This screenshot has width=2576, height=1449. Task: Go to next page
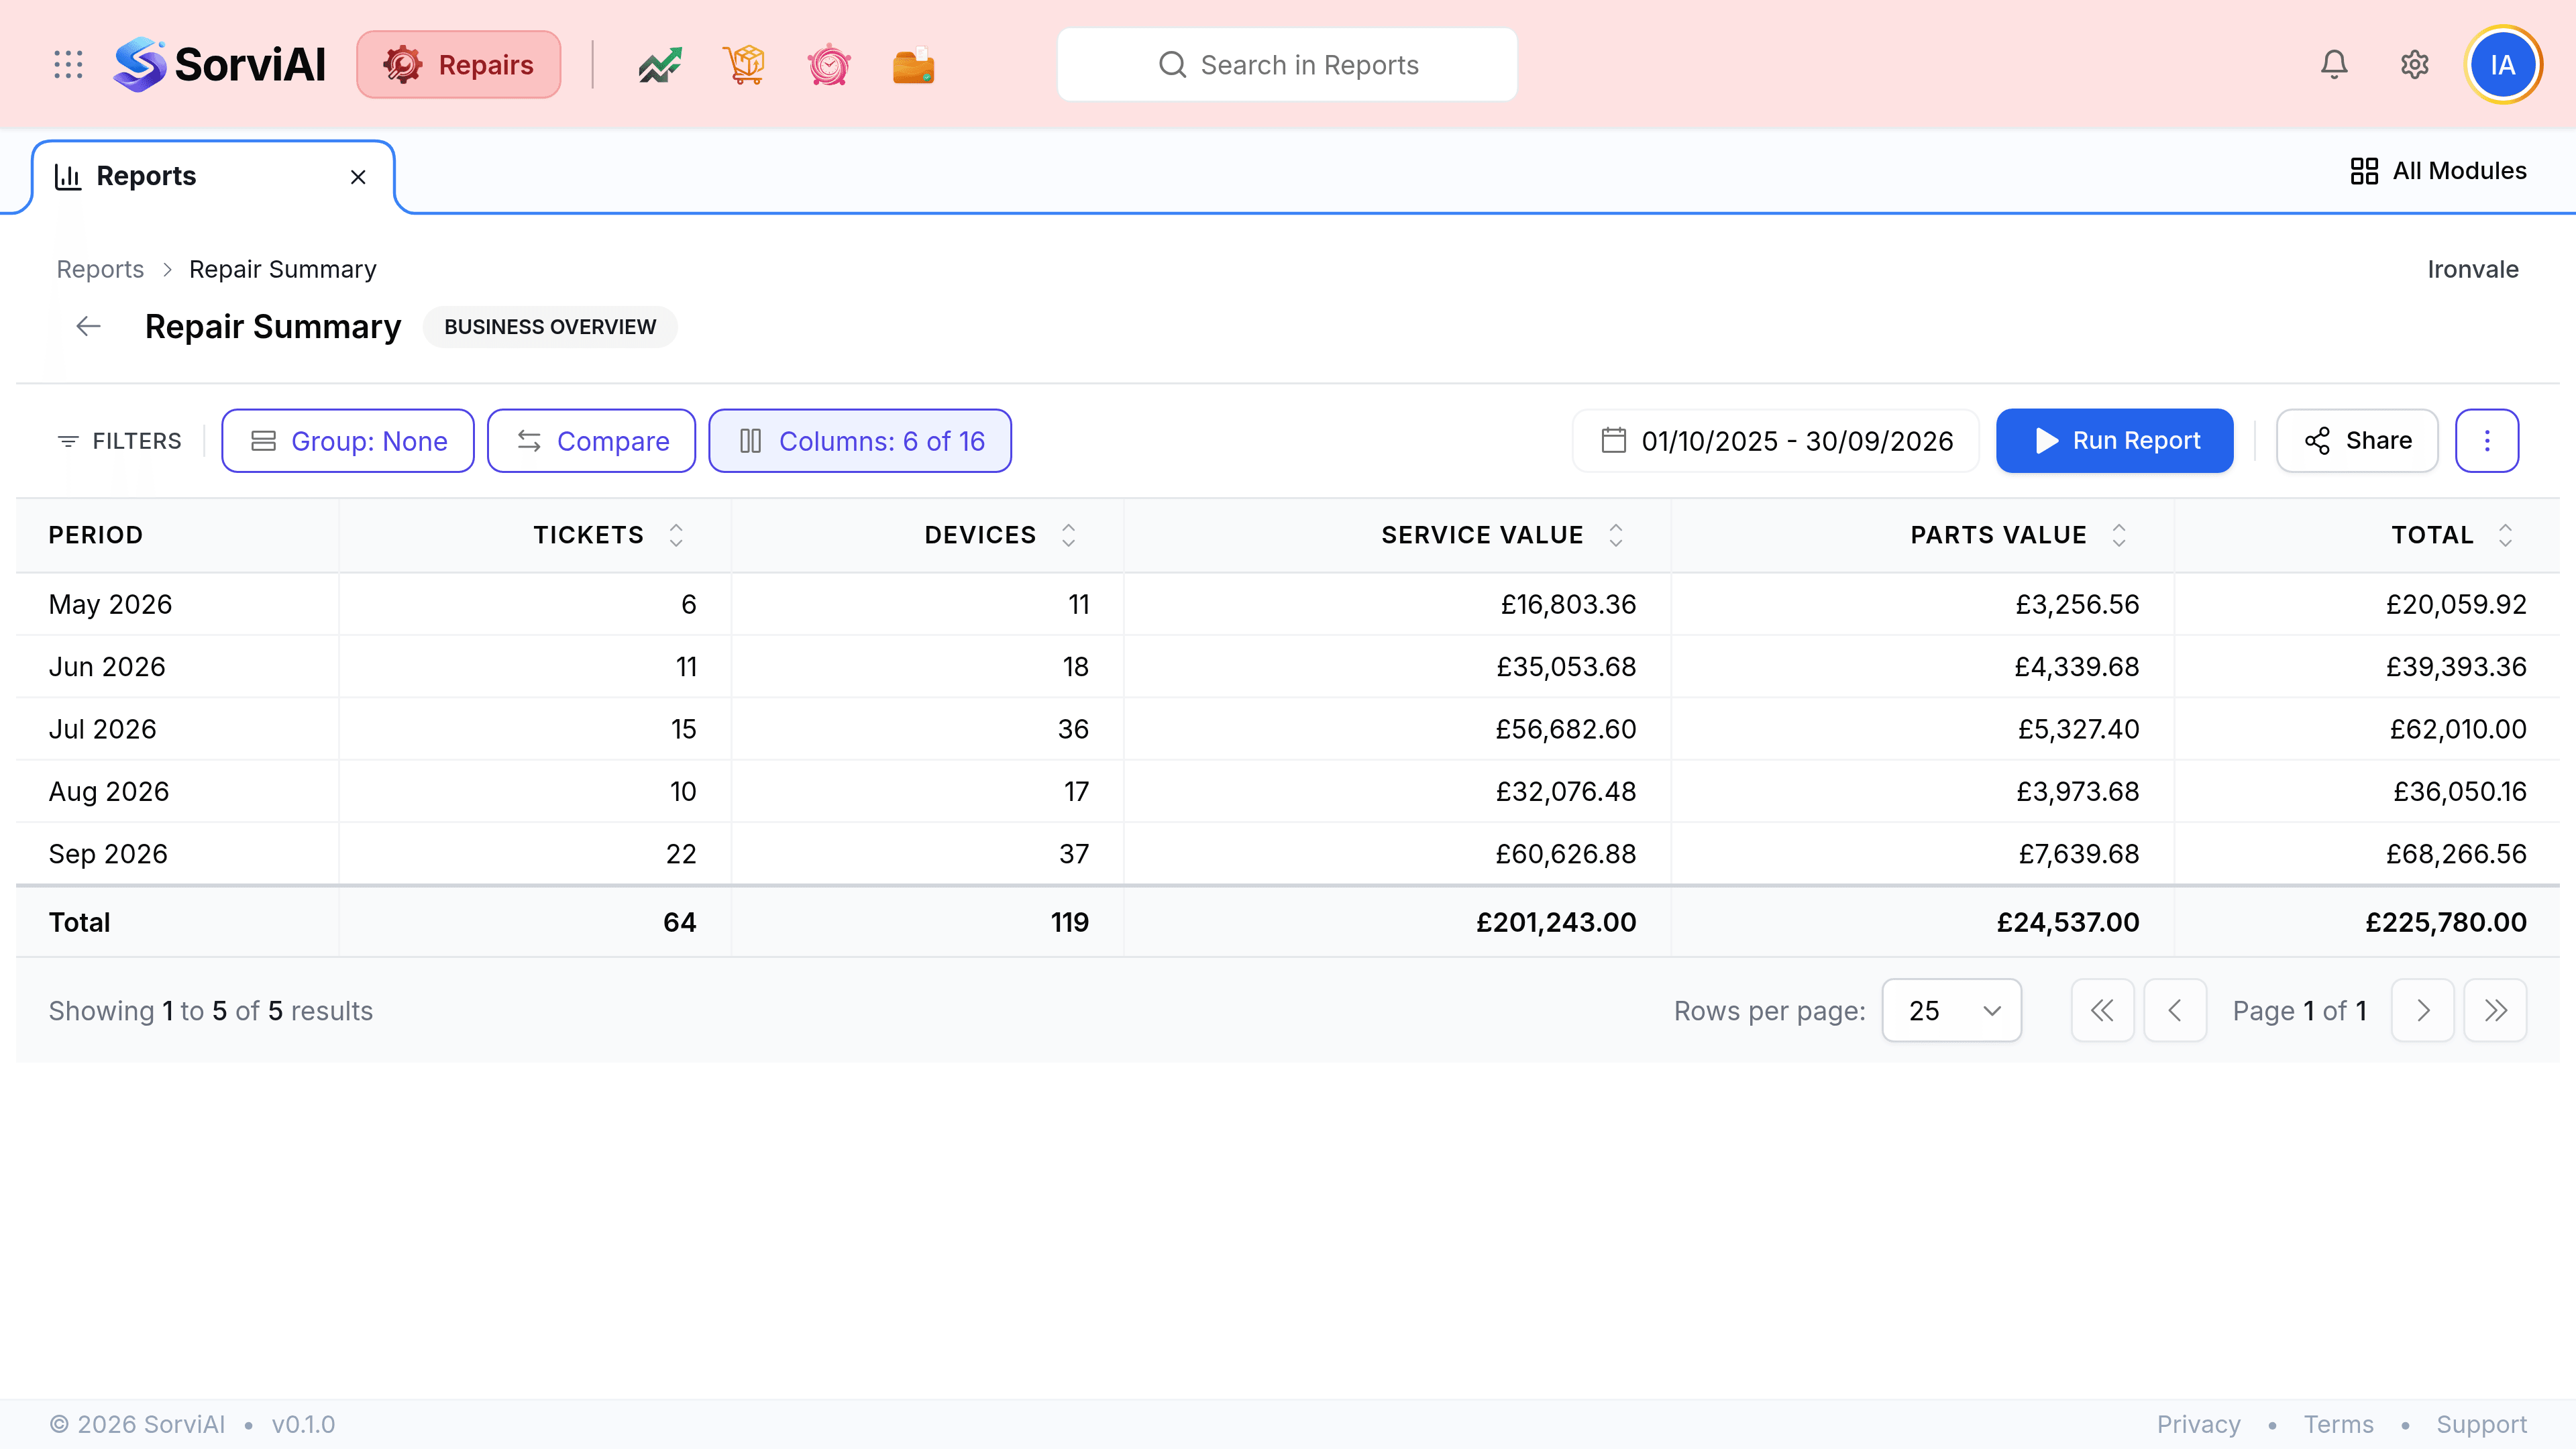pyautogui.click(x=2422, y=1011)
